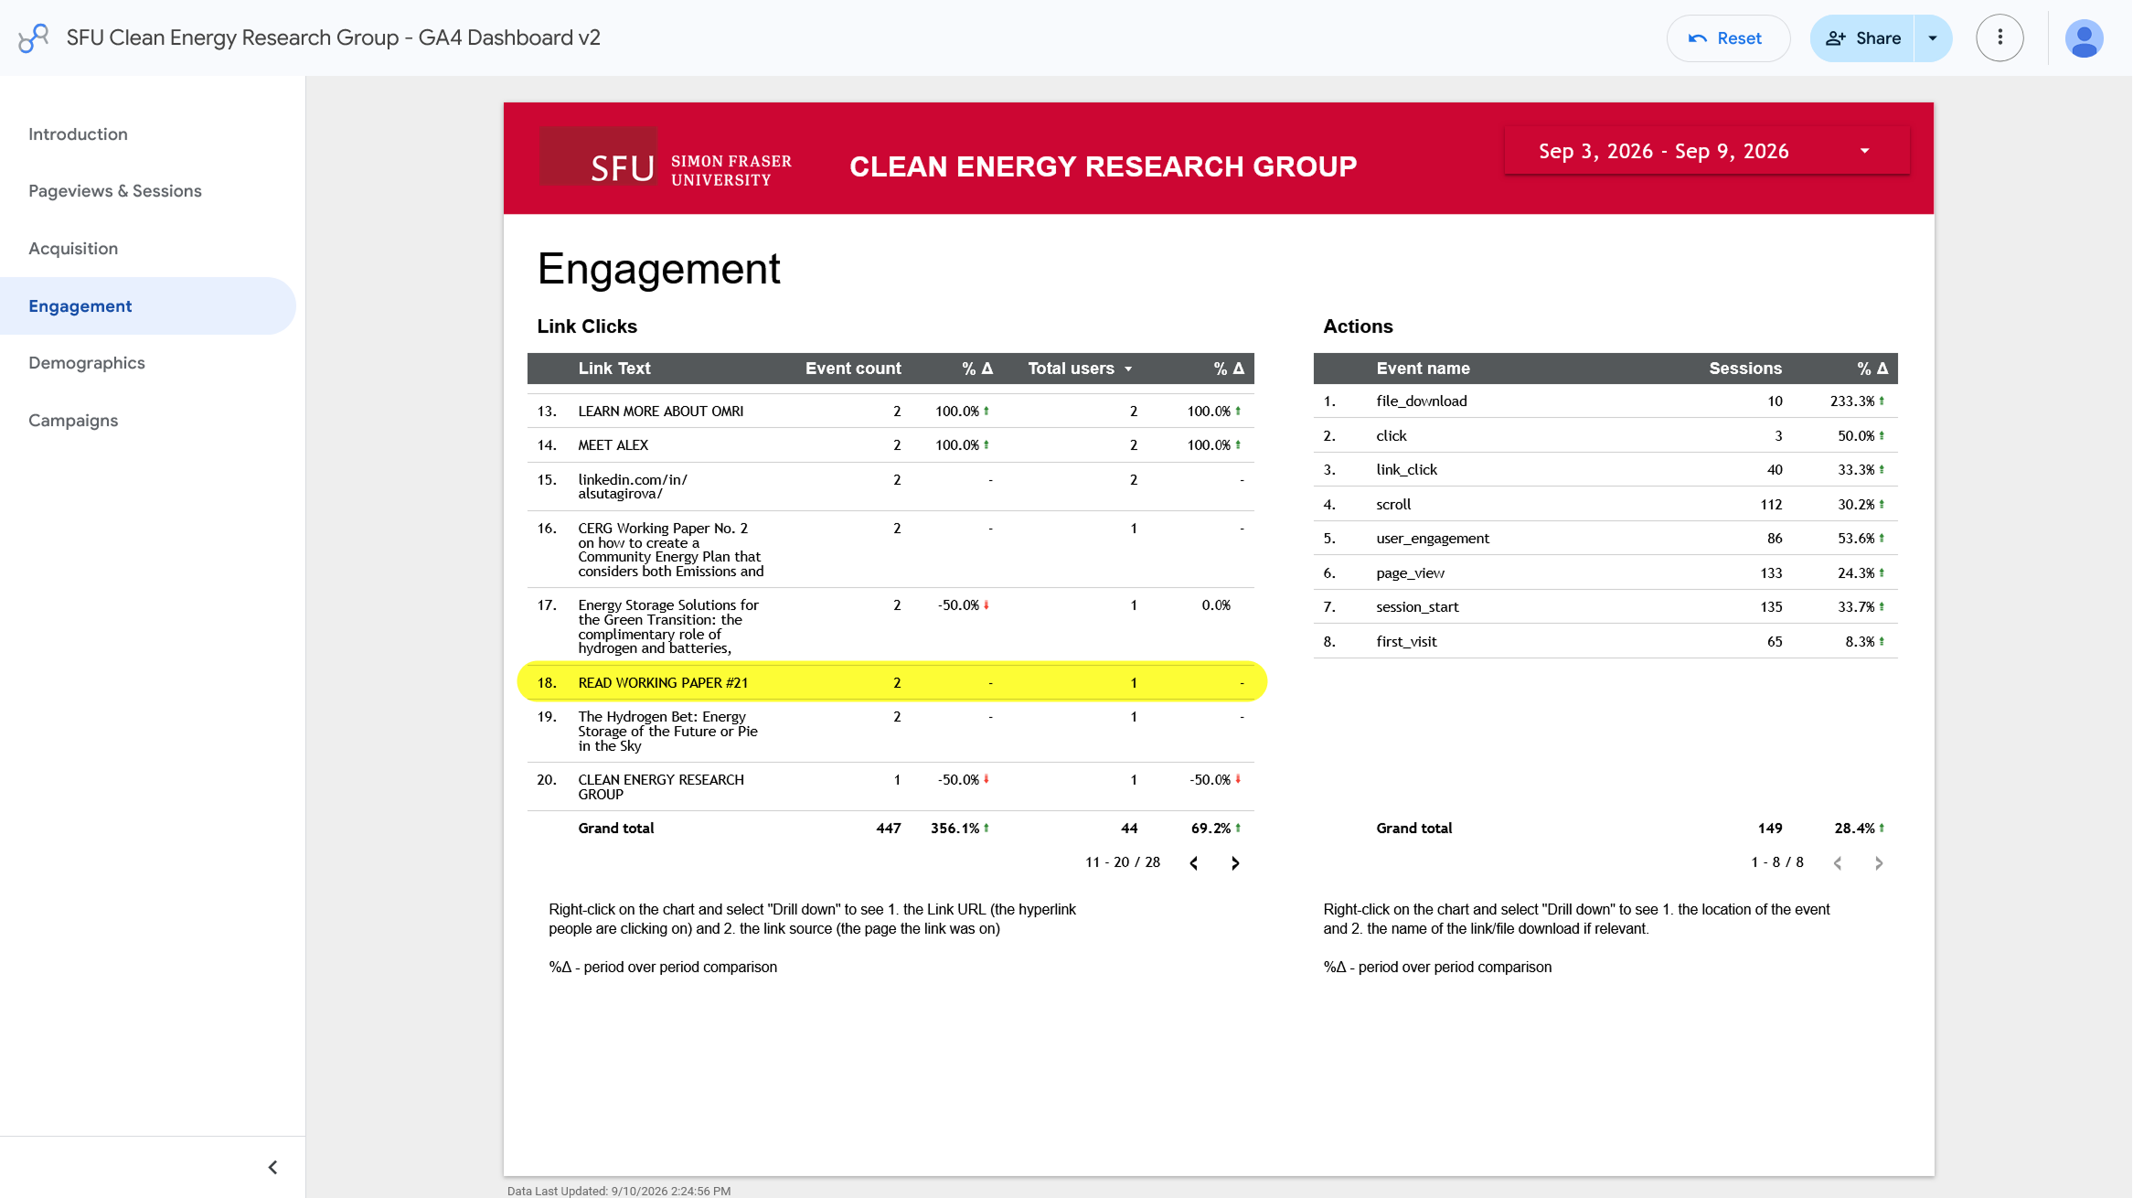The image size is (2133, 1198).
Task: Collapse the left navigation panel
Action: 272,1167
